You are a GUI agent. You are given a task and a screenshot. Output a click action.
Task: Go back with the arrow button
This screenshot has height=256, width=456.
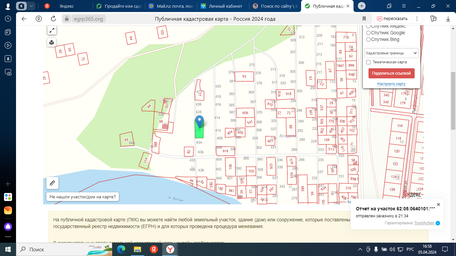click(24, 19)
